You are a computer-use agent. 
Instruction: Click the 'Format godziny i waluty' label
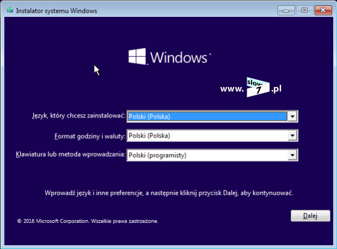(x=90, y=136)
